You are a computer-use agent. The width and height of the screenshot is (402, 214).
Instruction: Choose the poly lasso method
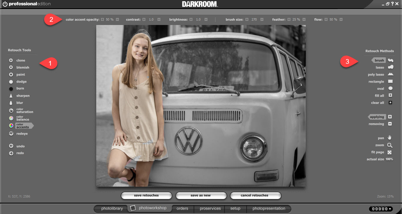(381, 74)
